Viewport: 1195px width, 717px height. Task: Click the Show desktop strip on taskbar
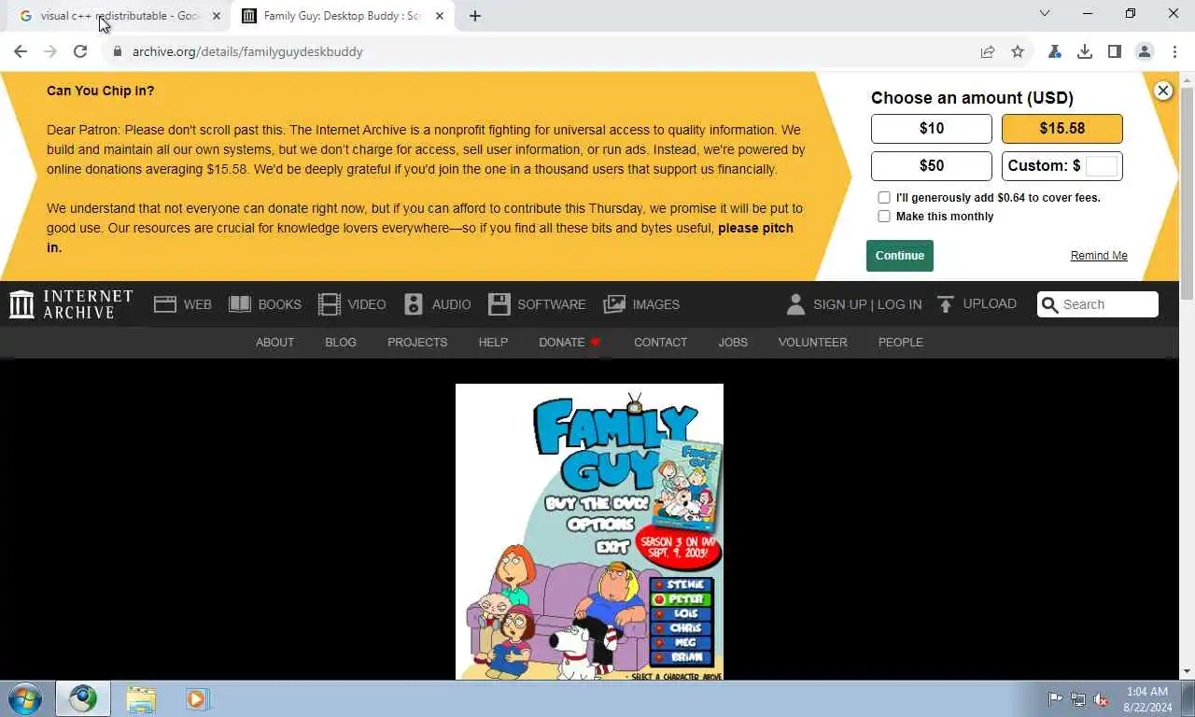pos(1188,698)
